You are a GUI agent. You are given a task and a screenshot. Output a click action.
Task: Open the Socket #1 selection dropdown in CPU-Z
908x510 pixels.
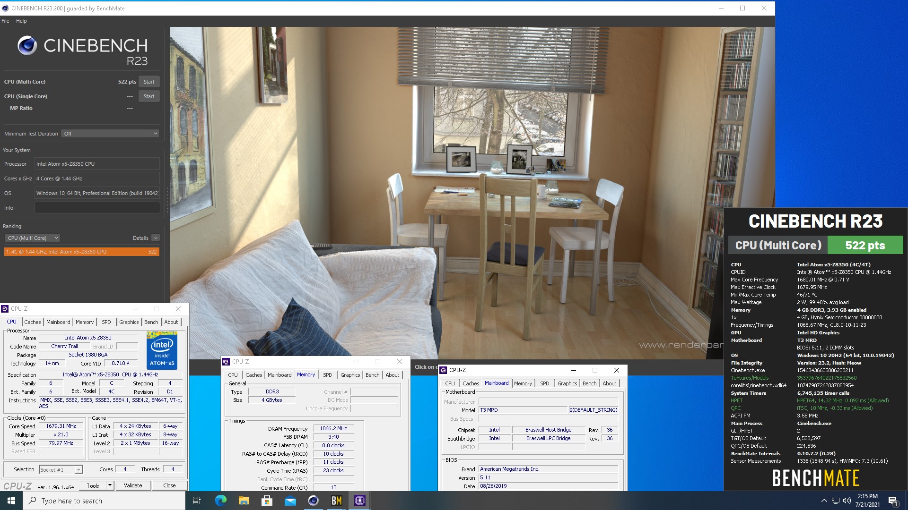(x=61, y=469)
